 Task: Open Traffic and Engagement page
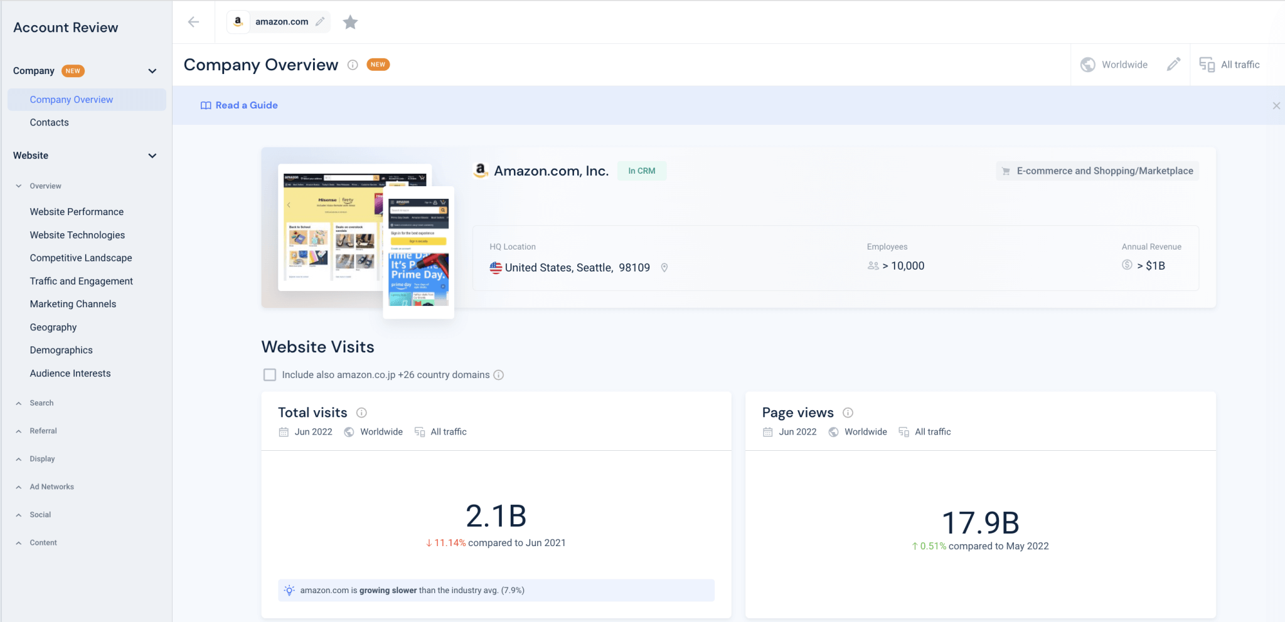(x=81, y=281)
